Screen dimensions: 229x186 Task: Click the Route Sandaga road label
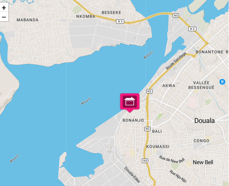click(176, 61)
